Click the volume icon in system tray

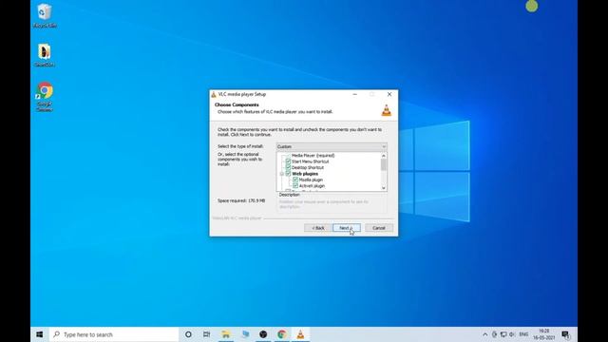coord(512,334)
